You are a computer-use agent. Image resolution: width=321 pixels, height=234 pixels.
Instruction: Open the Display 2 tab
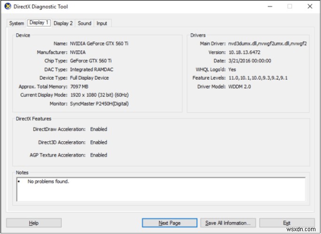63,23
